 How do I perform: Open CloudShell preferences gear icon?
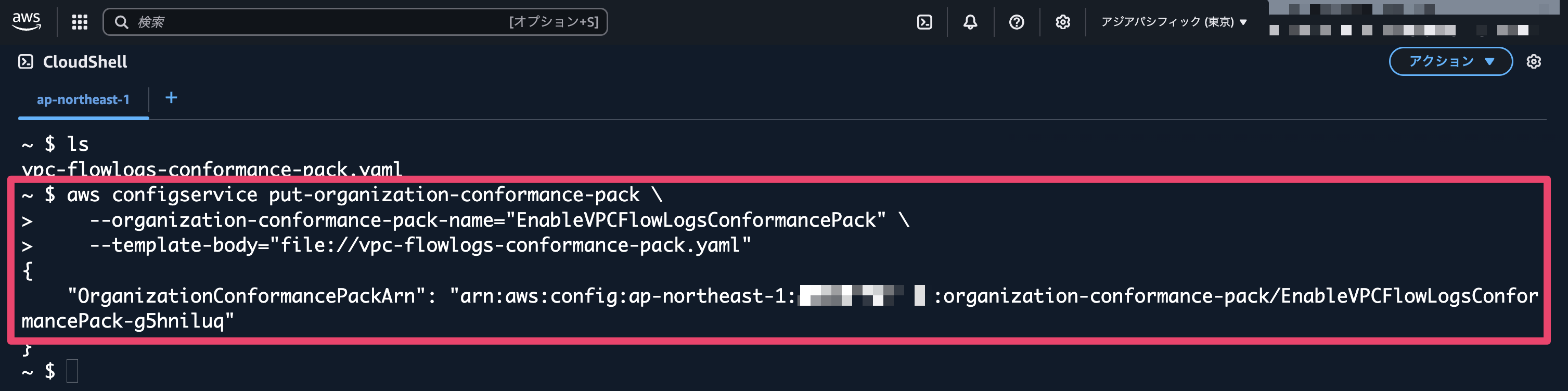pyautogui.click(x=1533, y=61)
